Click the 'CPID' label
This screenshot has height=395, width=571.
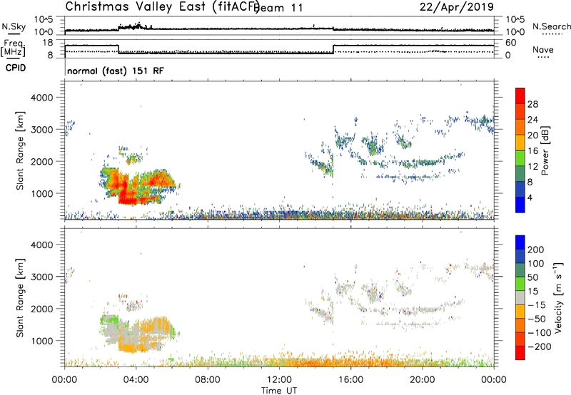coord(16,68)
